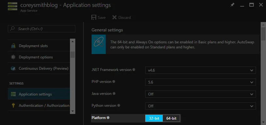Image resolution: width=266 pixels, height=125 pixels.
Task: Maximize the Application settings blade
Action: (251, 5)
